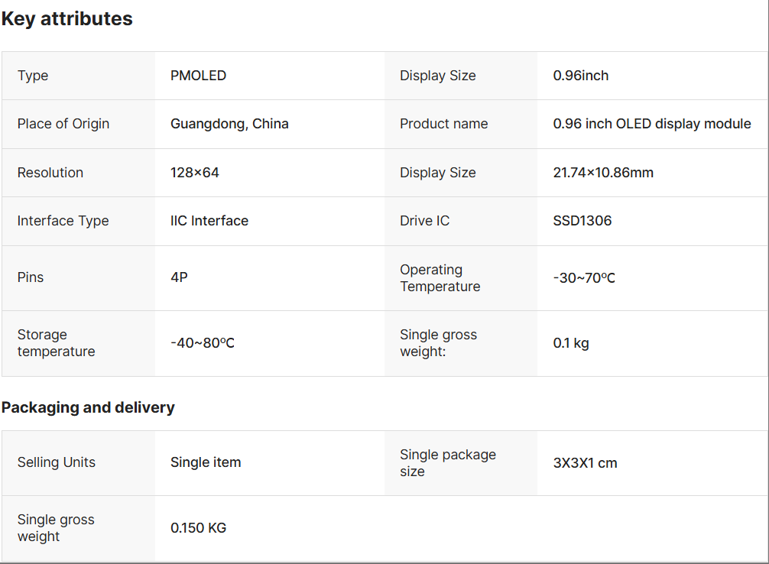The width and height of the screenshot is (769, 564).
Task: Click the 0.96 inch OLED display module text
Action: click(651, 124)
